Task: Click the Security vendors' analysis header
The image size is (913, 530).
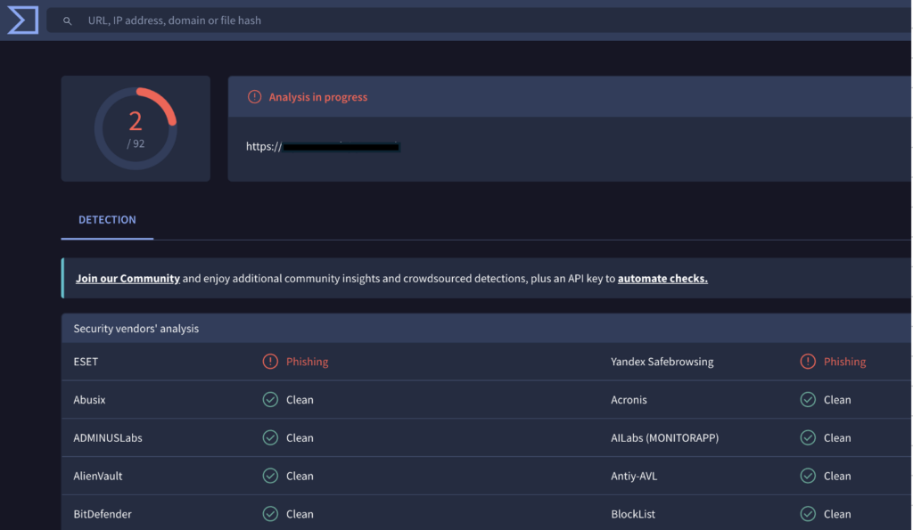Action: 136,328
